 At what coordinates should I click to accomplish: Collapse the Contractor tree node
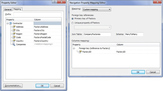tap(7, 23)
